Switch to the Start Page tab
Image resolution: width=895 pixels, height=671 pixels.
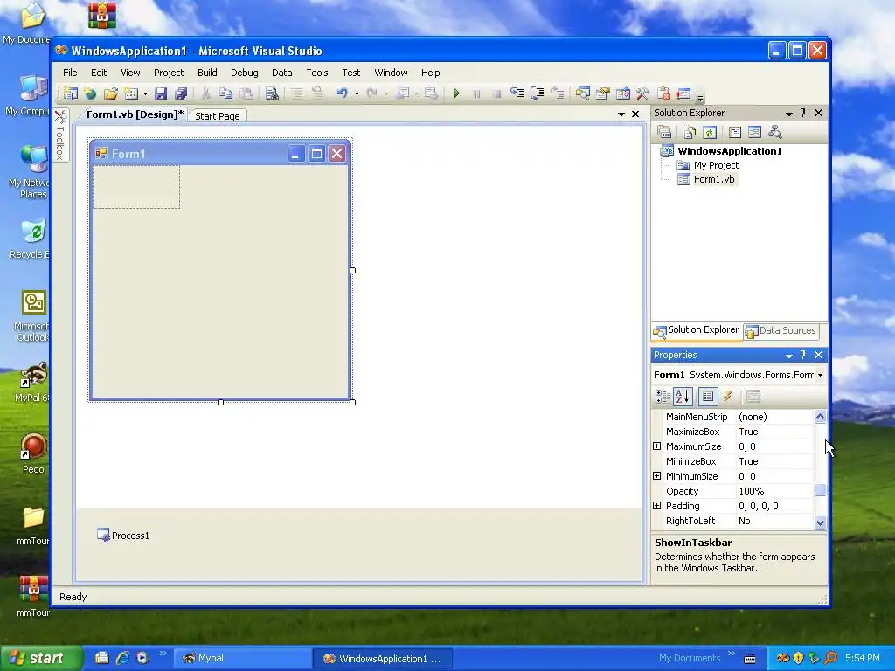point(217,116)
